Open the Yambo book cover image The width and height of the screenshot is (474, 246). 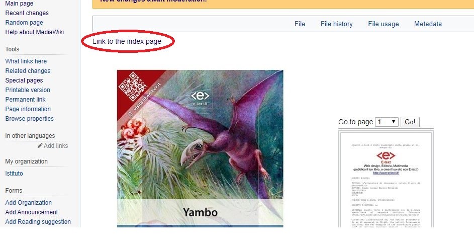tap(200, 148)
